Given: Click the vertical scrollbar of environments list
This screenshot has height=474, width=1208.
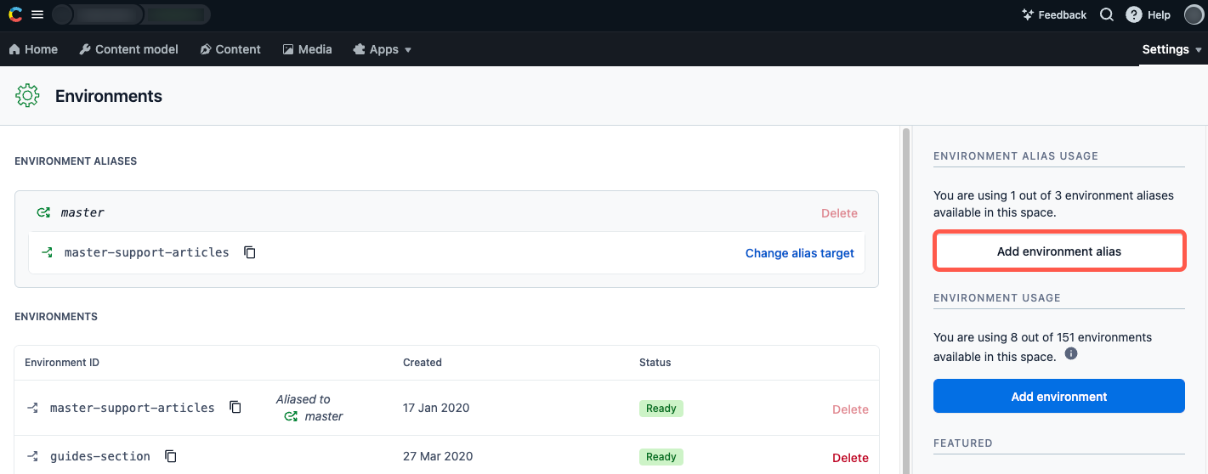Looking at the screenshot, I should coord(906,301).
